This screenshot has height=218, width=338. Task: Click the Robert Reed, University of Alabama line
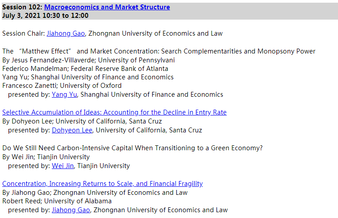click(x=57, y=201)
